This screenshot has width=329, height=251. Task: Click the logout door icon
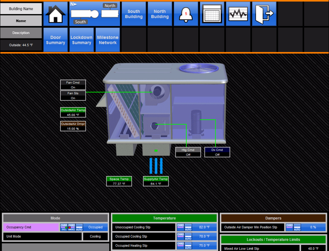[263, 13]
